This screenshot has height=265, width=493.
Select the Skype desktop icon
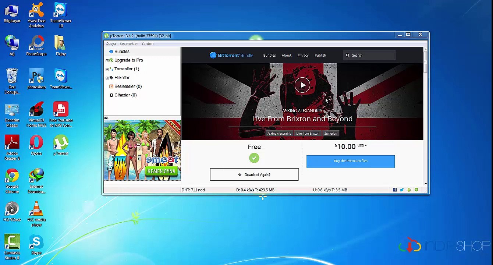[36, 245]
